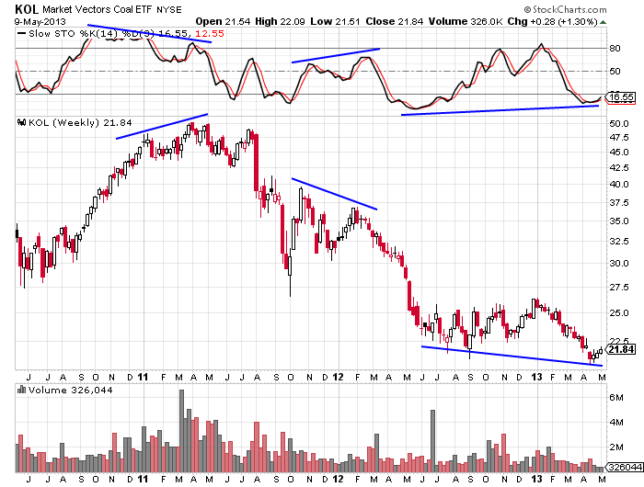Image resolution: width=644 pixels, height=487 pixels.
Task: Click the 'KOL (Weekly) 21.84' panel label
Action: coord(80,122)
